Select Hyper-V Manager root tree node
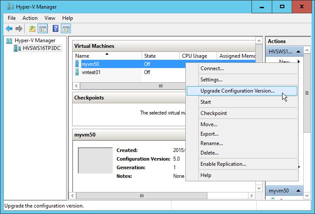Image resolution: width=315 pixels, height=214 pixels. tap(35, 40)
